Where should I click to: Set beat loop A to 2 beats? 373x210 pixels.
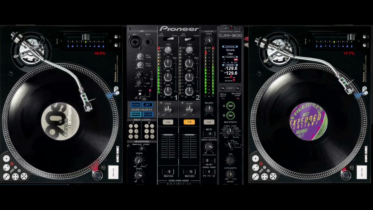pyautogui.click(x=136, y=126)
